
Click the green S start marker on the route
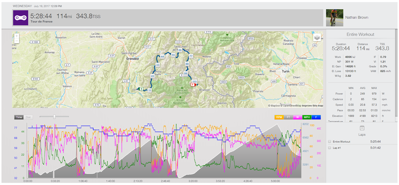tap(142, 89)
